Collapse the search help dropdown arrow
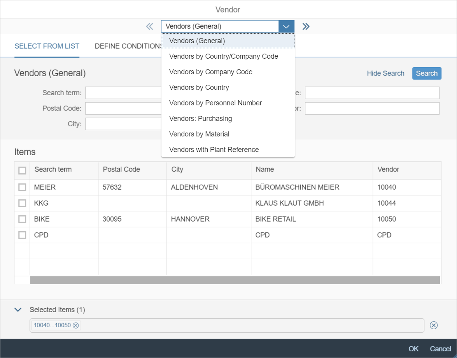Viewport: 457px width, 358px height. 286,26
